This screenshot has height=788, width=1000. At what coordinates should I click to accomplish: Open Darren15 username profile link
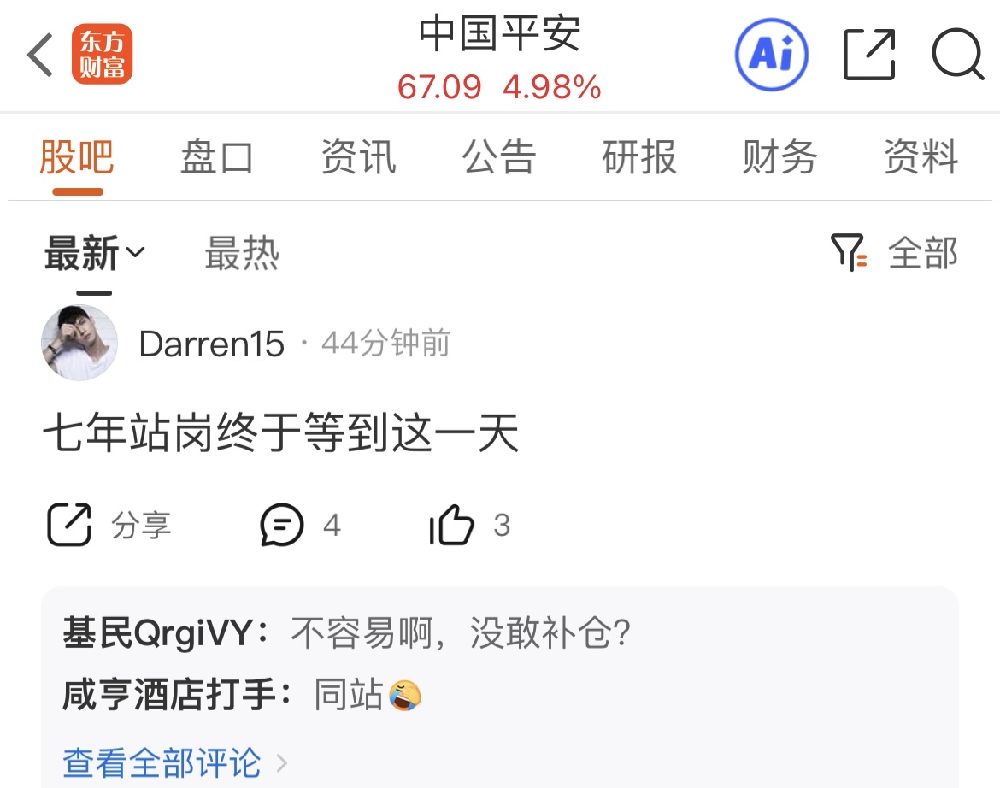[212, 344]
